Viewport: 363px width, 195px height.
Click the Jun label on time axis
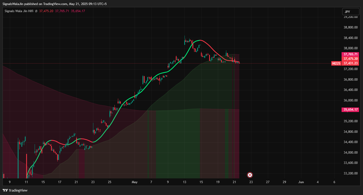click(x=301, y=182)
